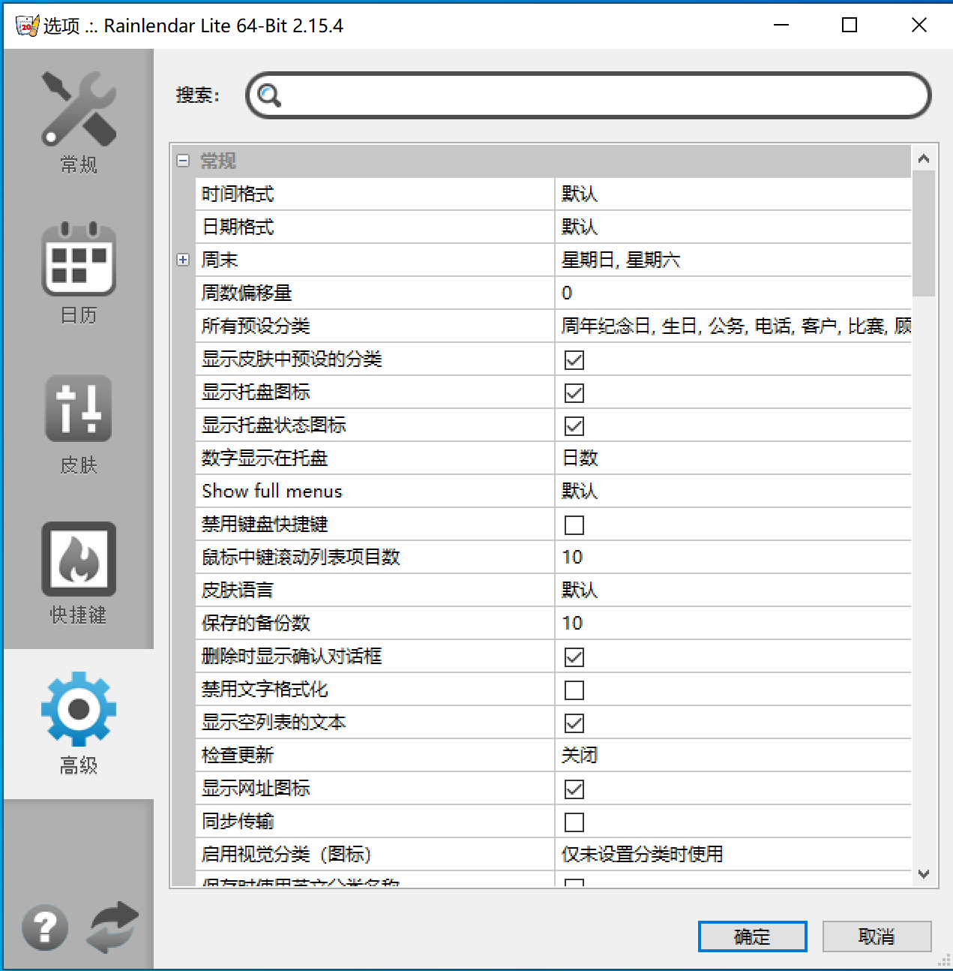The image size is (953, 971).
Task: Toggle 显示托盘图标 checkbox
Action: pyautogui.click(x=574, y=392)
